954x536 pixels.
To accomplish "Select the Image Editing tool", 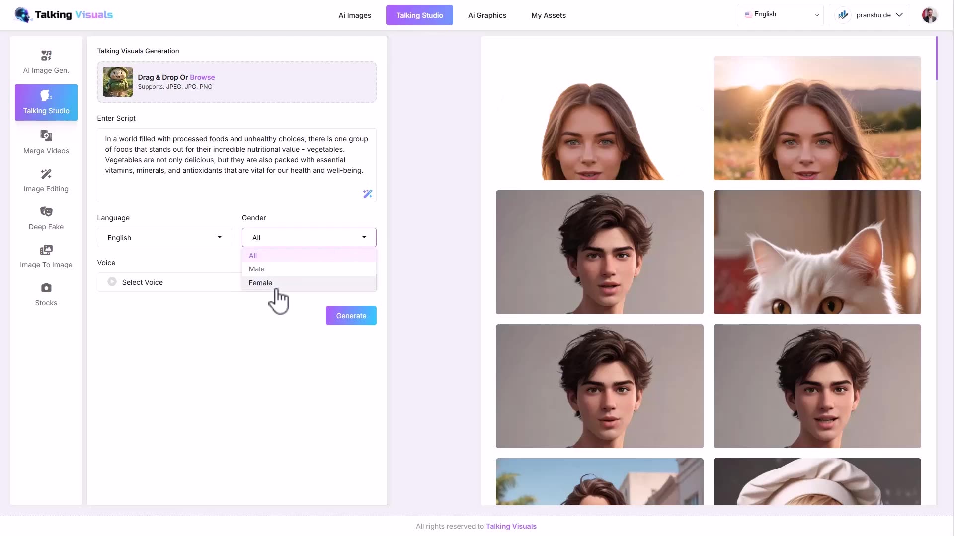I will (46, 180).
